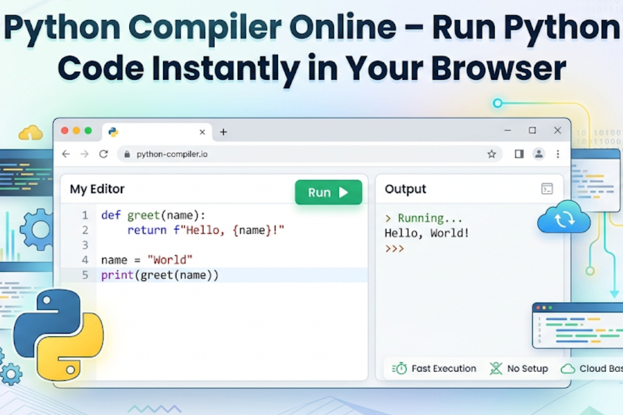The width and height of the screenshot is (623, 415).
Task: Select the Fast Execution stopwatch icon
Action: (x=400, y=368)
